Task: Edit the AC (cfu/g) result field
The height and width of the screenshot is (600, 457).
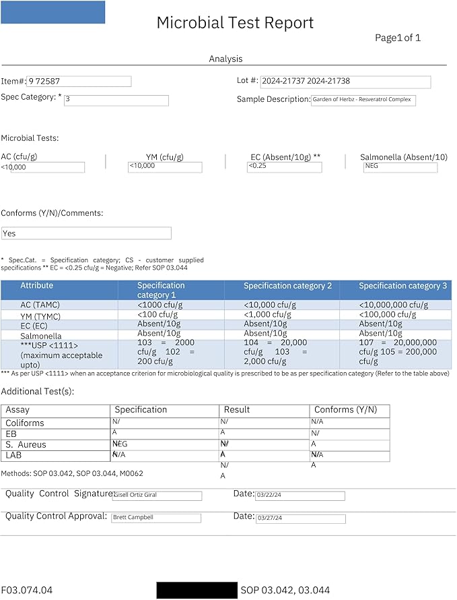Action: (x=42, y=167)
